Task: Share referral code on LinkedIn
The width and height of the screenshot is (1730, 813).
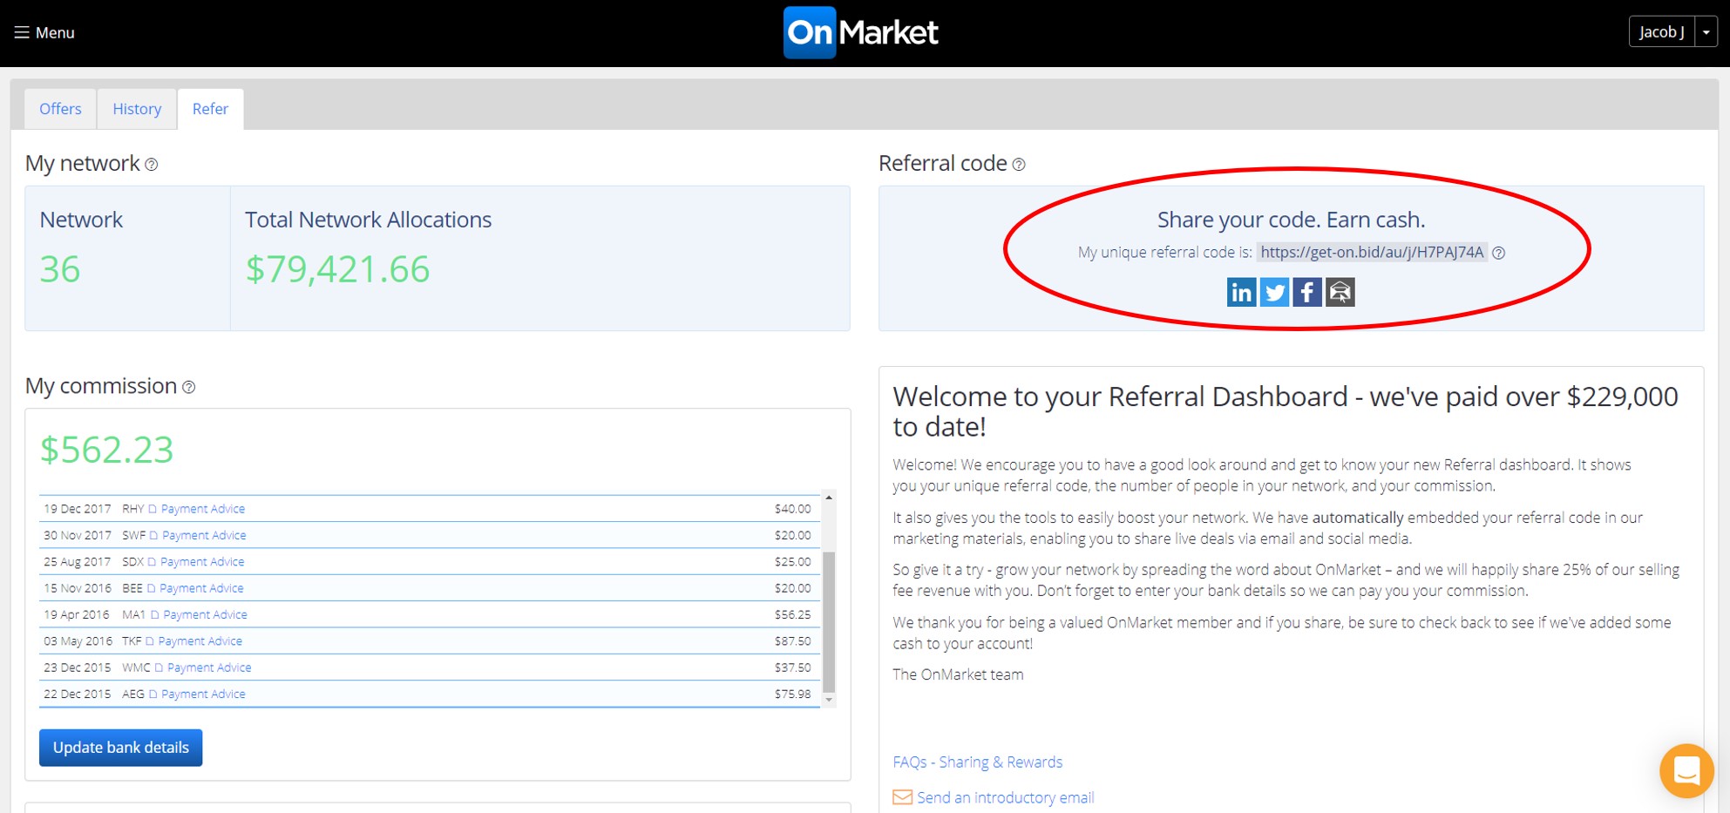Action: pyautogui.click(x=1241, y=292)
